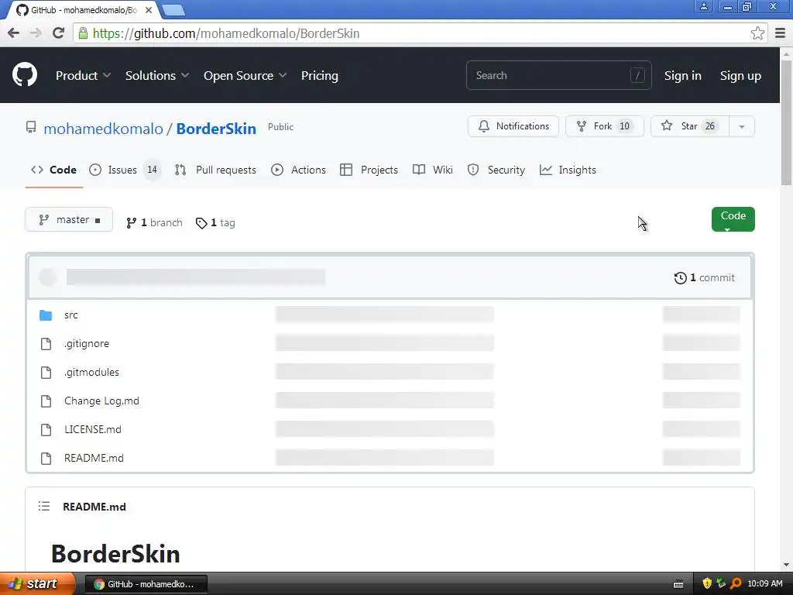Click the yellow shield tray icon
The image size is (793, 595).
click(x=707, y=583)
